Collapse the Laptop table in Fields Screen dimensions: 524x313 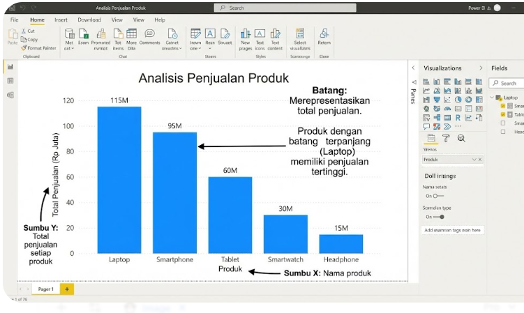click(x=493, y=98)
